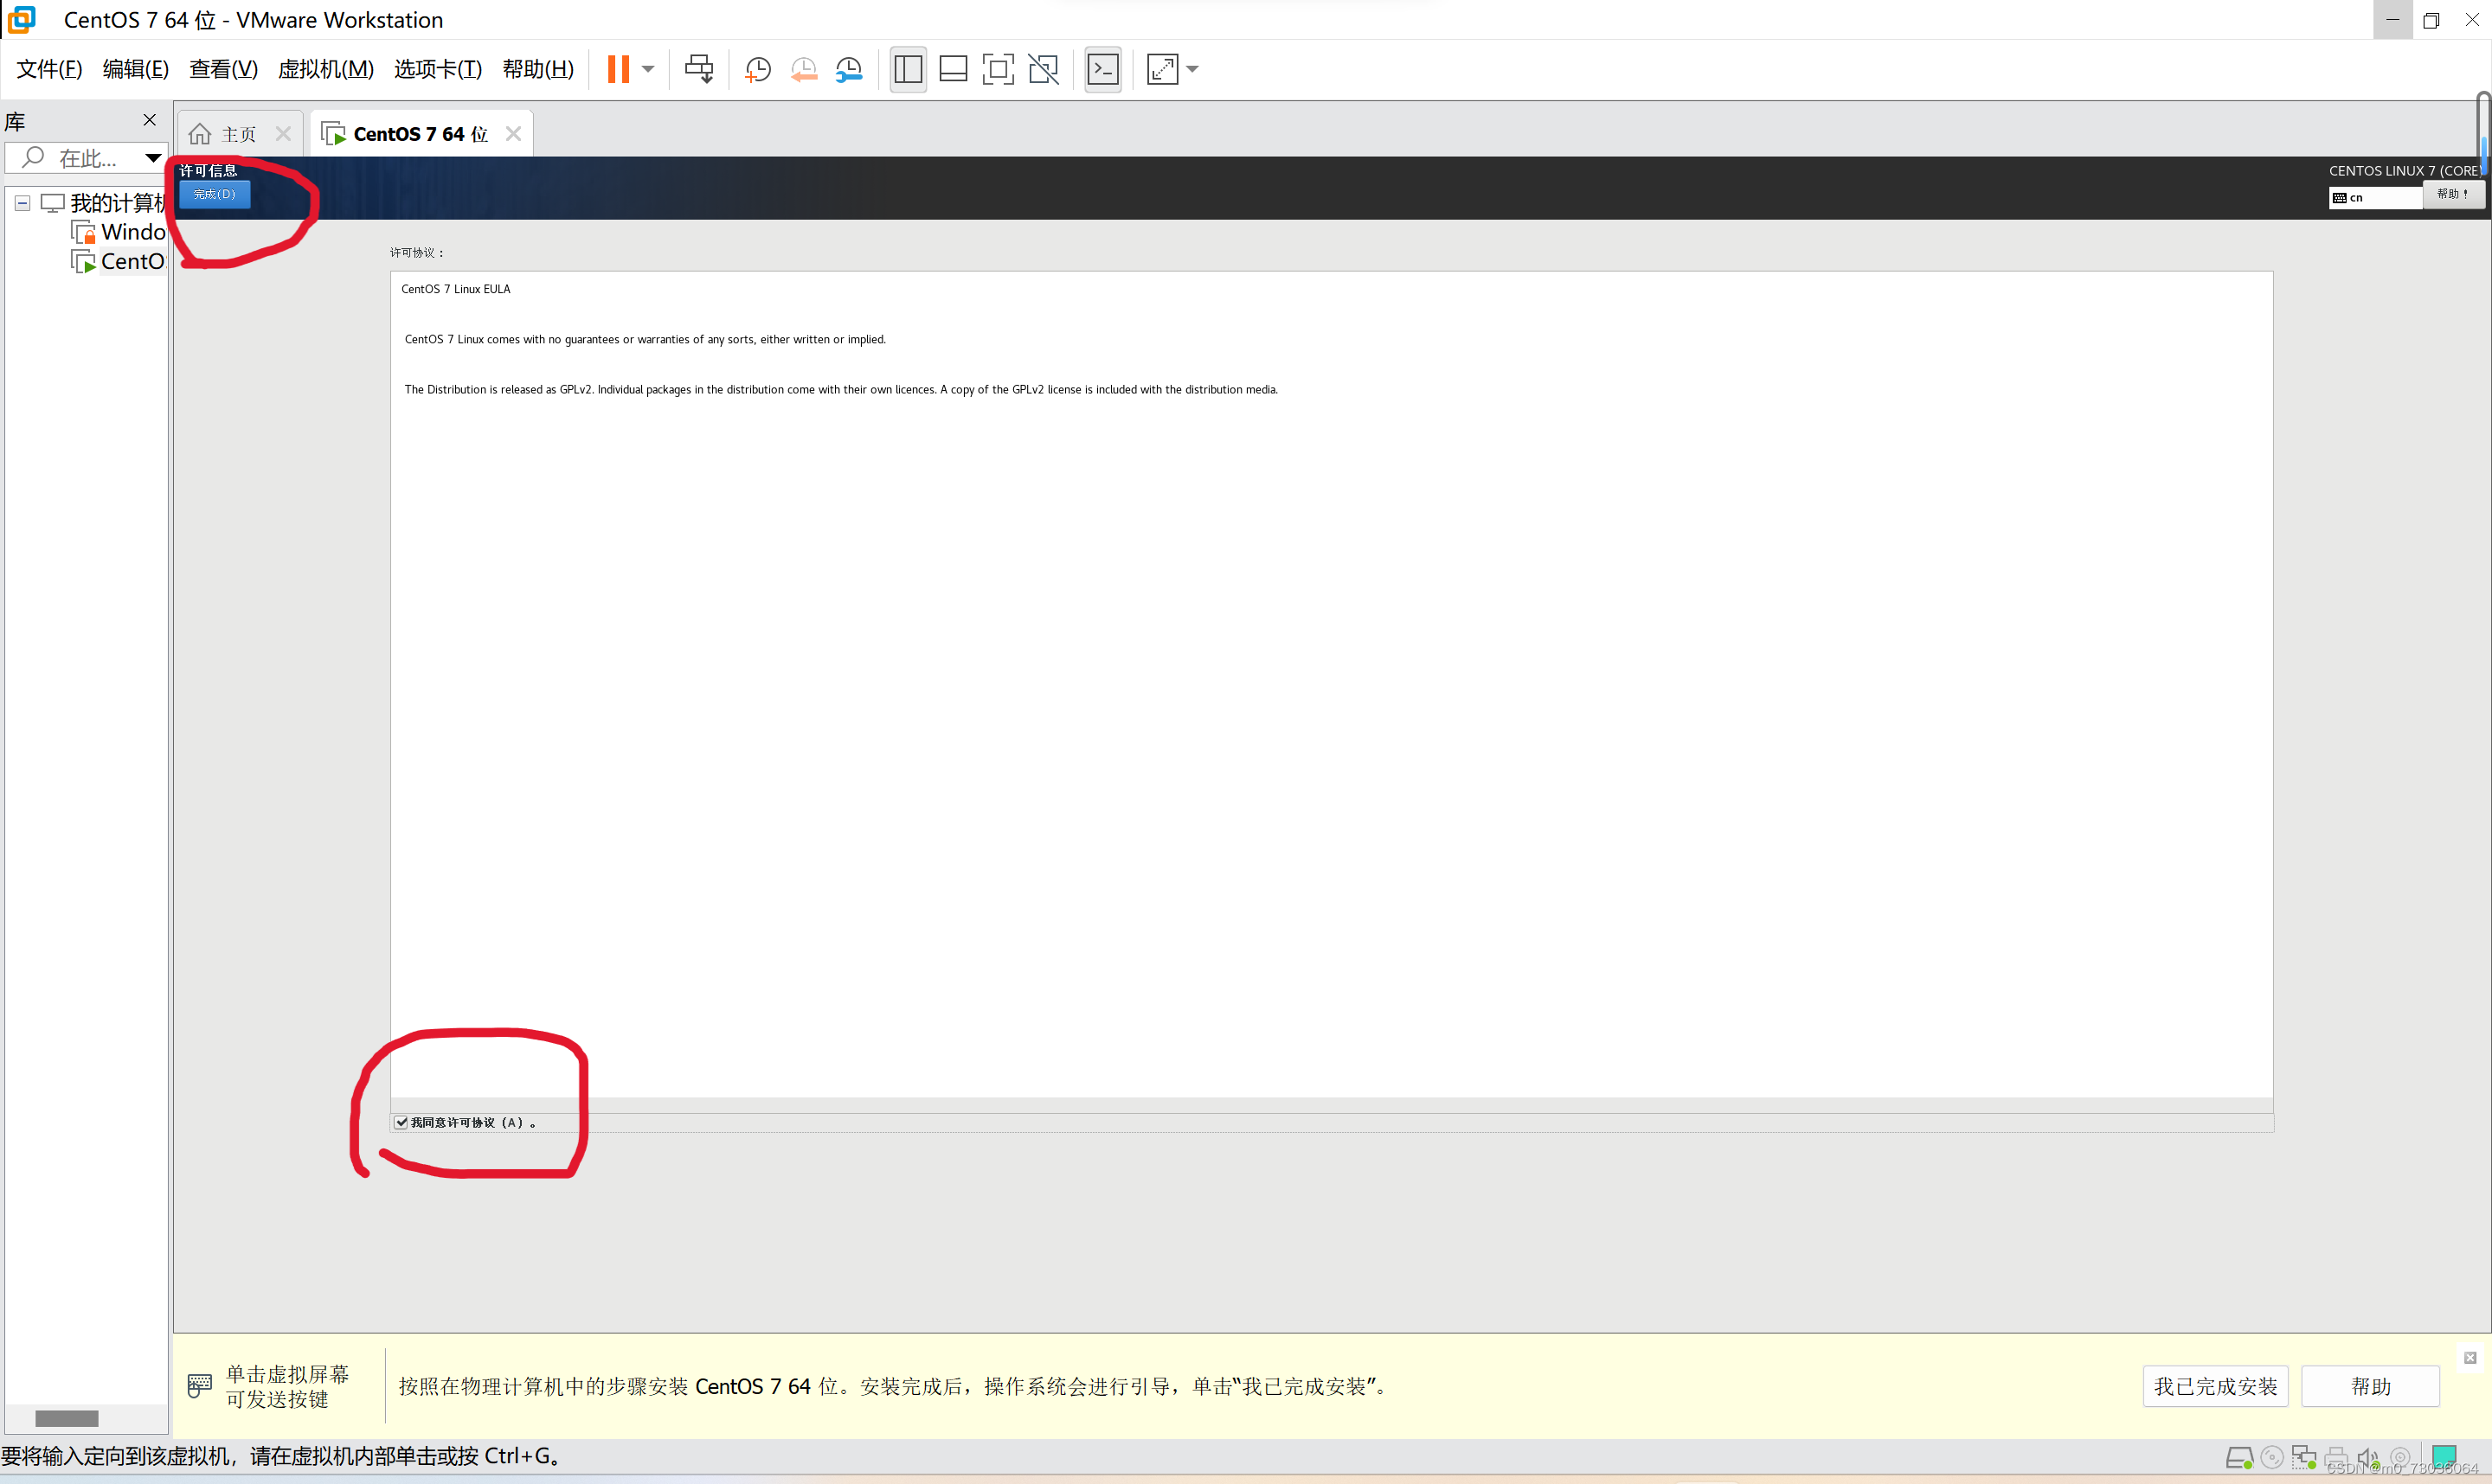The image size is (2492, 1484).
Task: Pause the virtual machine
Action: [x=619, y=69]
